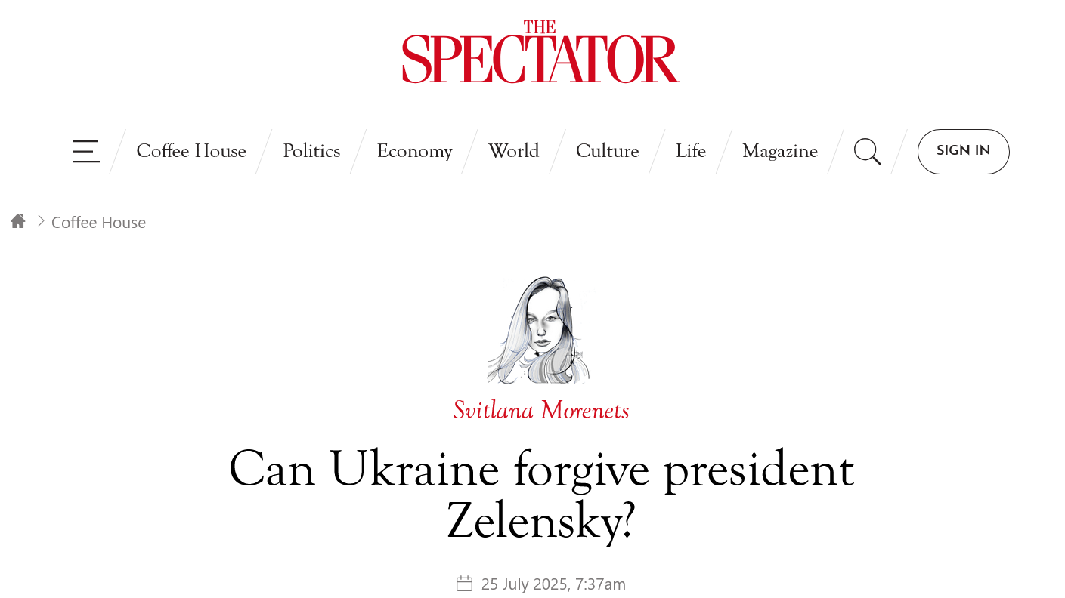1065x598 pixels.
Task: Open author page Svitlana Morenets
Action: tap(541, 410)
